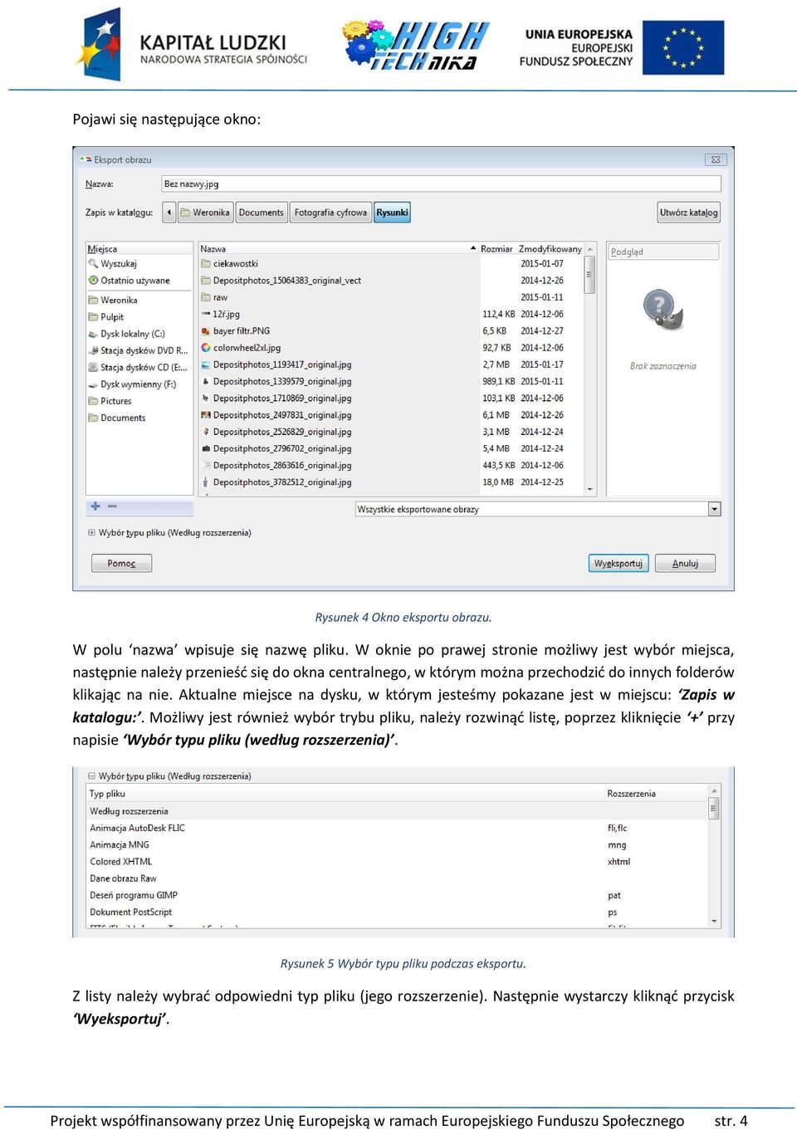Close the Eksport obrazu dialog
Viewport: 797px width, 1130px height.
click(716, 159)
